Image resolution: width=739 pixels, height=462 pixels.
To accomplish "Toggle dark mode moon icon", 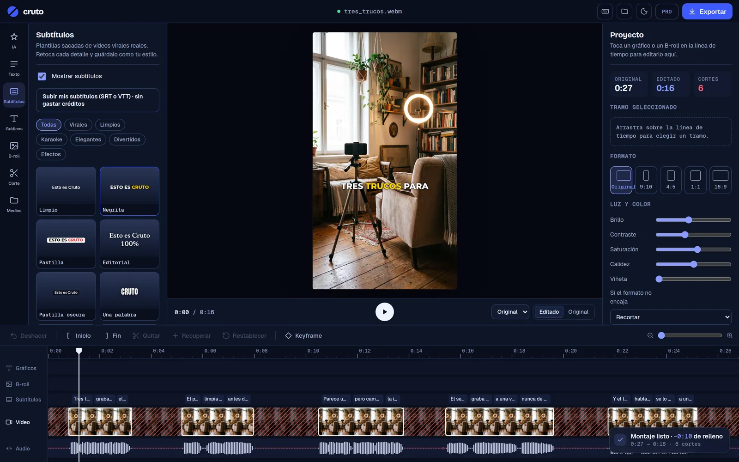I will 644,12.
